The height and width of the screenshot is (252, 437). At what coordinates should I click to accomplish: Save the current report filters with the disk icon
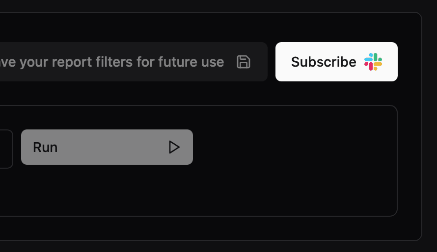(244, 62)
